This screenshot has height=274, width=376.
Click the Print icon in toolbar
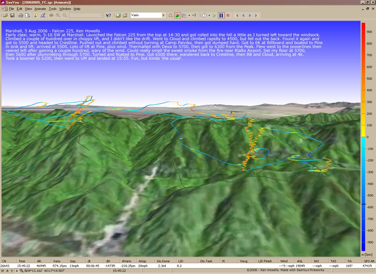tap(21, 15)
